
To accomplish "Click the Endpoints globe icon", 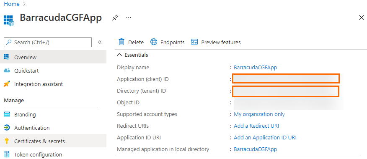I will pyautogui.click(x=153, y=42).
